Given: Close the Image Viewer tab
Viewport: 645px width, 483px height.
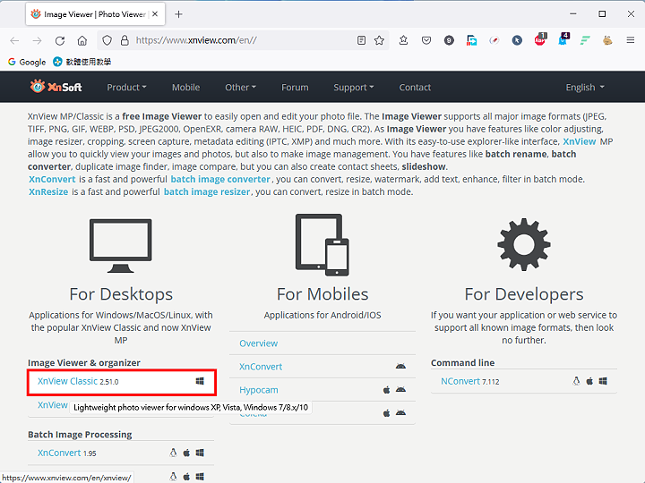Looking at the screenshot, I should pos(155,14).
